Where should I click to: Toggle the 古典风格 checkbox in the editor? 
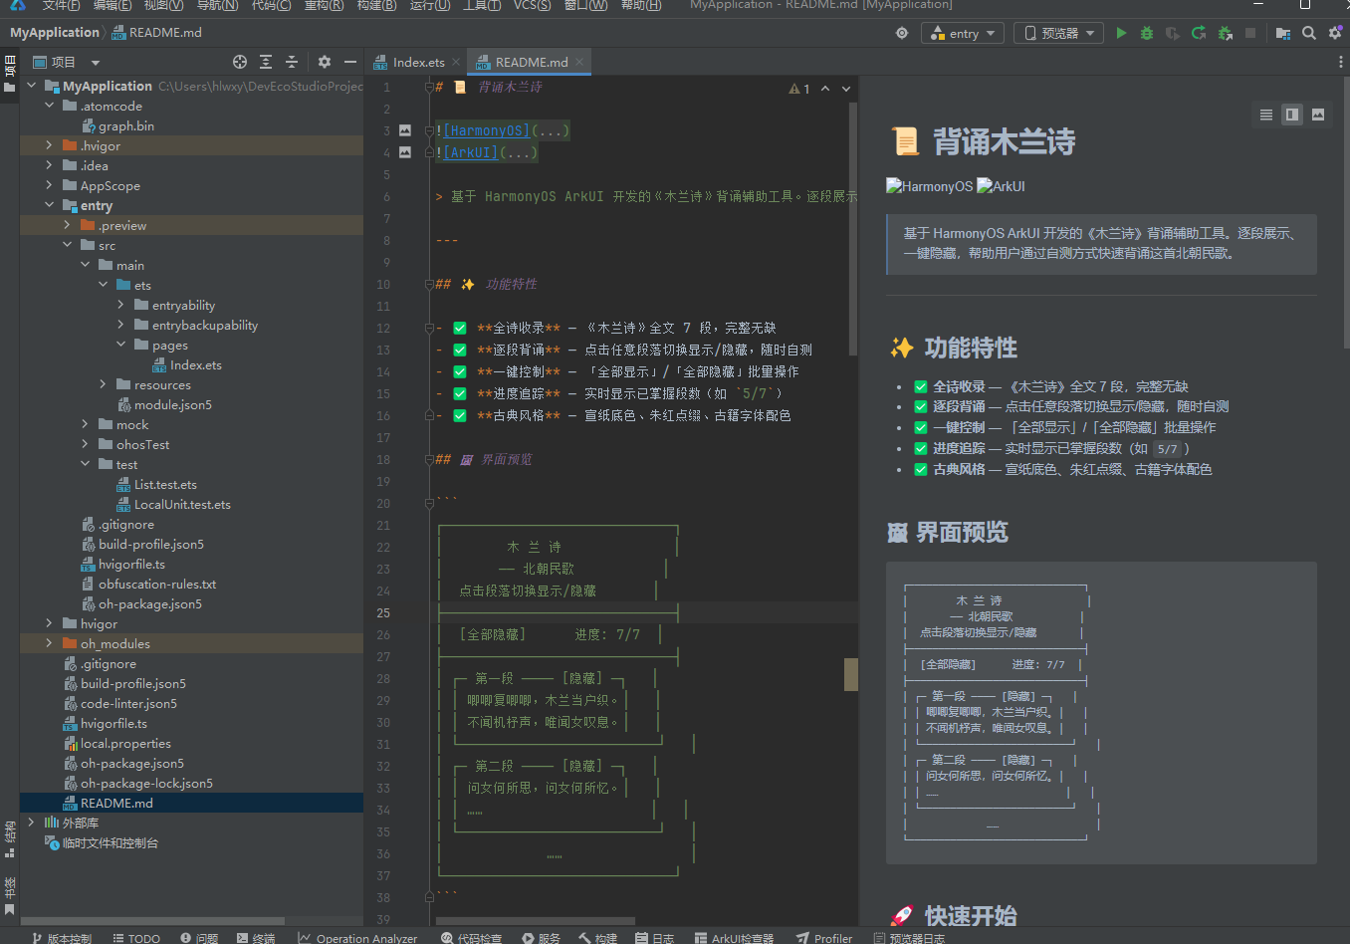(x=460, y=415)
